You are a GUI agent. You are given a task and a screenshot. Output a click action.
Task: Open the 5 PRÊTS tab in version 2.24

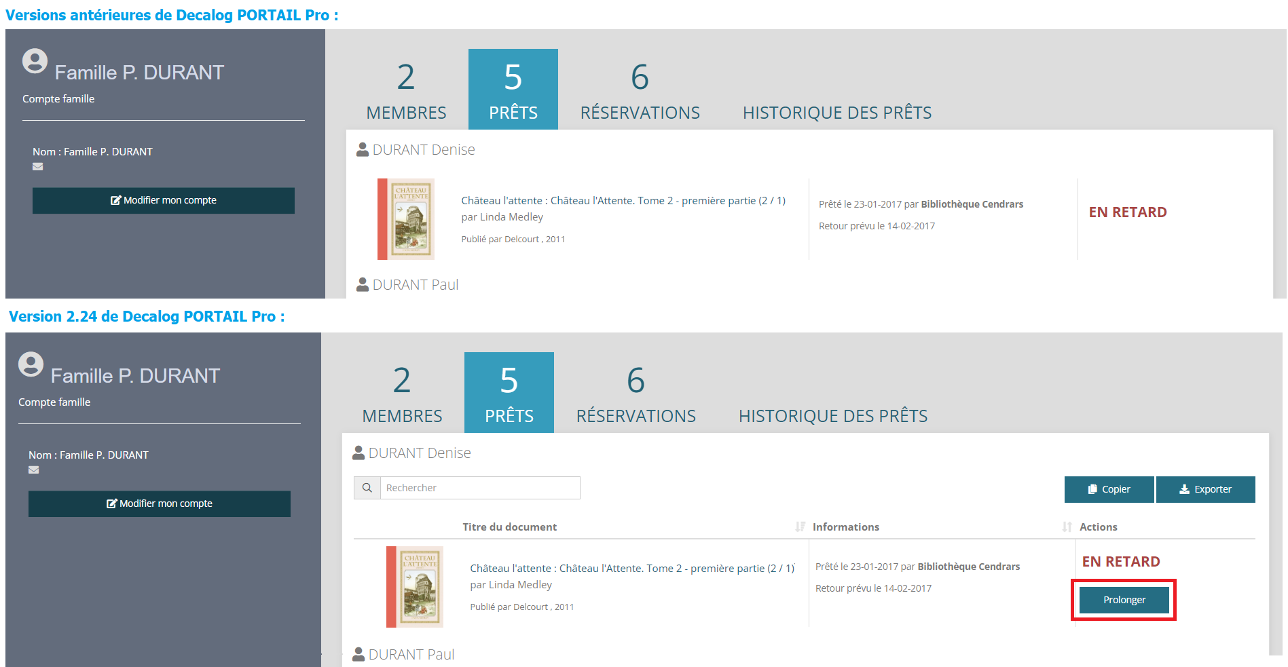click(x=509, y=393)
